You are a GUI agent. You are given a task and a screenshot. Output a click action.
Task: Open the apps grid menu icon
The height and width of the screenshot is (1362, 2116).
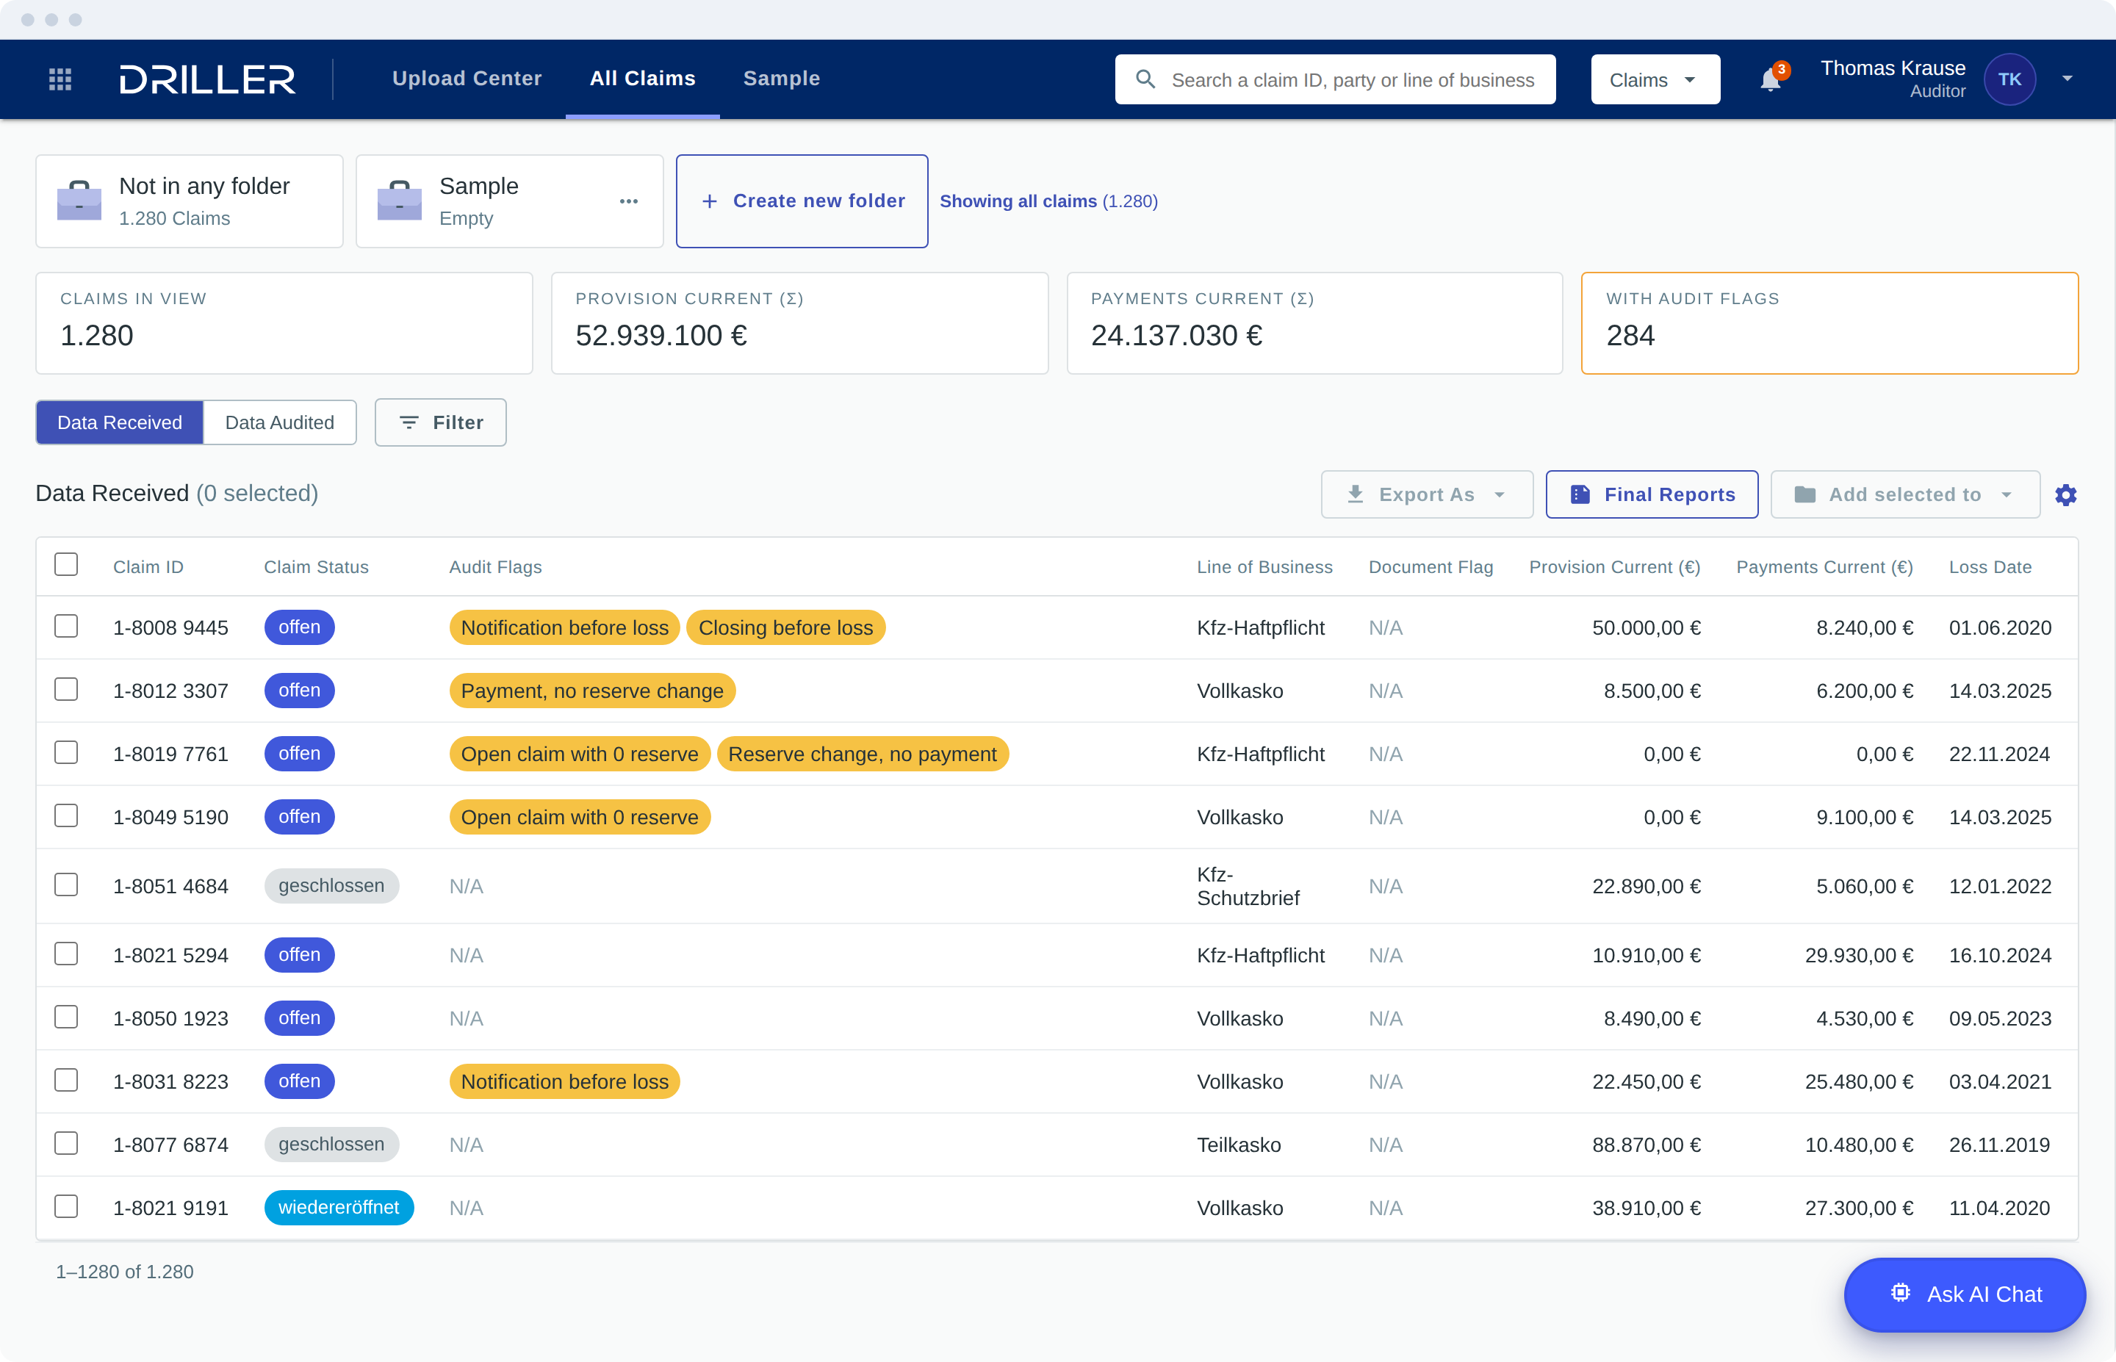[60, 79]
